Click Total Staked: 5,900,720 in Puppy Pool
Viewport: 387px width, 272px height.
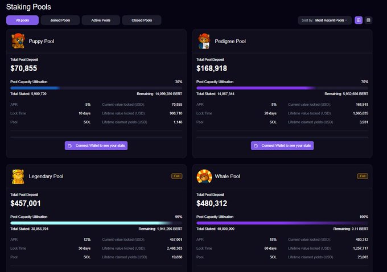point(28,94)
